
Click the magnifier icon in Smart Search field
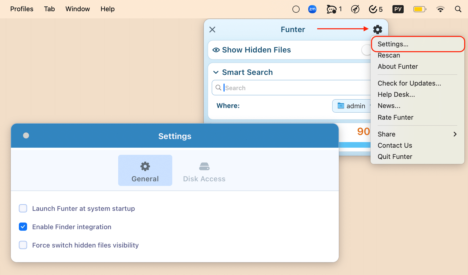[x=218, y=88]
